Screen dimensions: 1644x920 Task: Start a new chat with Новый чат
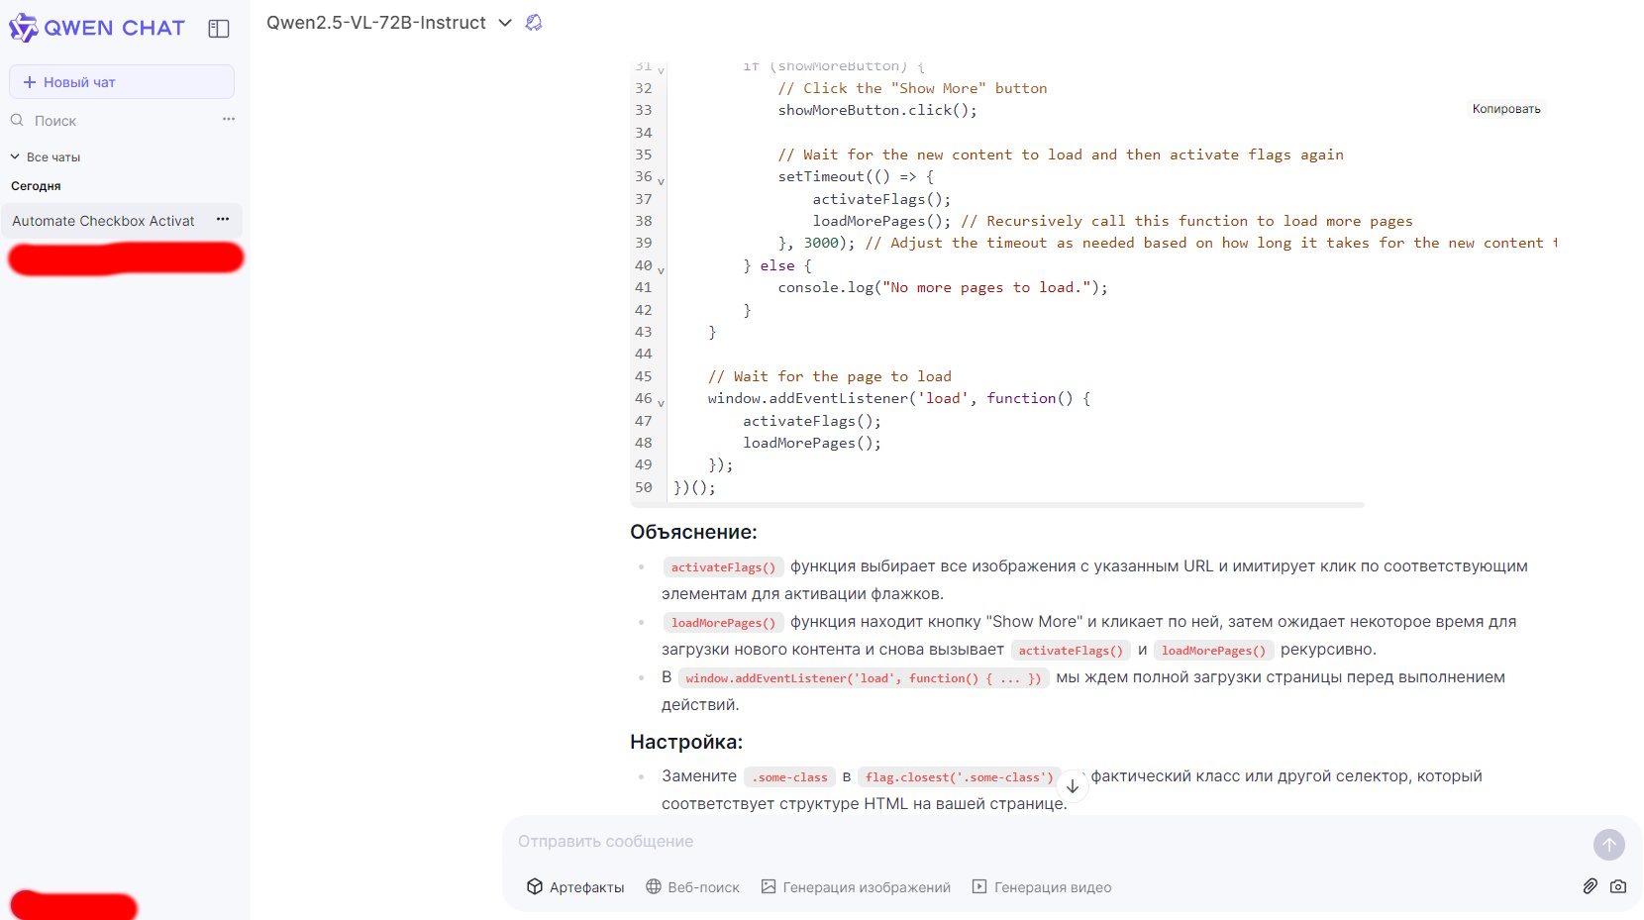point(122,82)
